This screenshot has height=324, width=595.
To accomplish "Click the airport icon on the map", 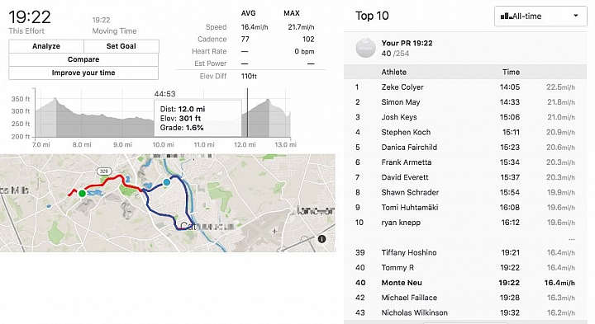I will click(274, 231).
